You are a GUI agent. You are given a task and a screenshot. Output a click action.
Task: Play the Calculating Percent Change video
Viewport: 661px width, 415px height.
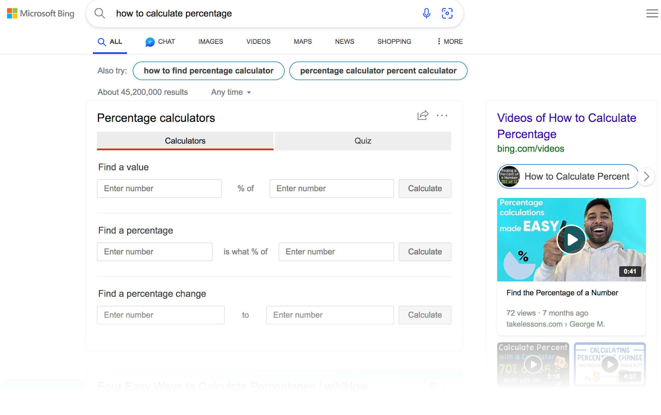(x=610, y=365)
